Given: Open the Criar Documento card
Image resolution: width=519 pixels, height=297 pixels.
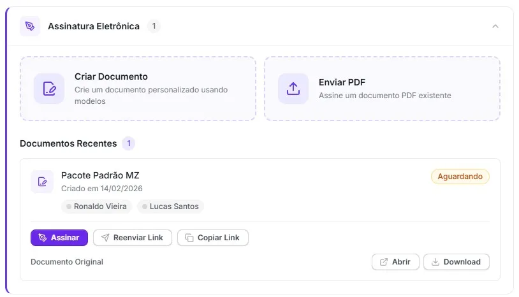Looking at the screenshot, I should click(x=138, y=89).
